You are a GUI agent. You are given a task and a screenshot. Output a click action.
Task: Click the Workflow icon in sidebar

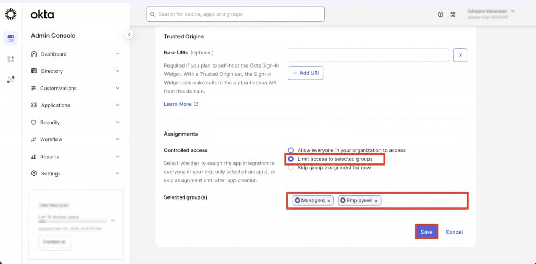[33, 139]
